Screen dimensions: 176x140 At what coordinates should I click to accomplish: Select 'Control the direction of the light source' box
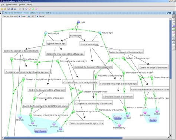[80, 82]
